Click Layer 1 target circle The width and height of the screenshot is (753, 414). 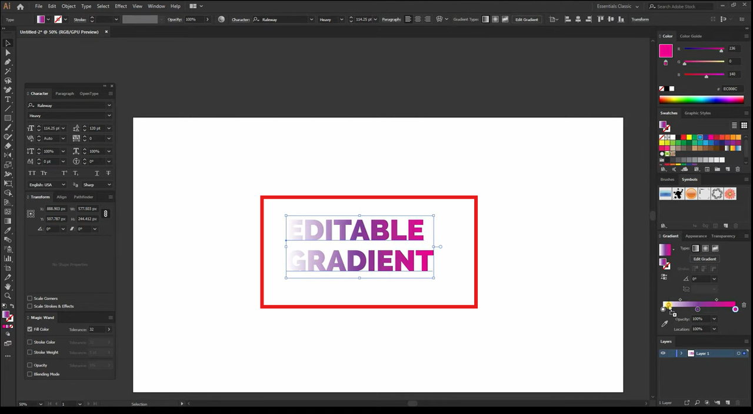[x=738, y=354]
